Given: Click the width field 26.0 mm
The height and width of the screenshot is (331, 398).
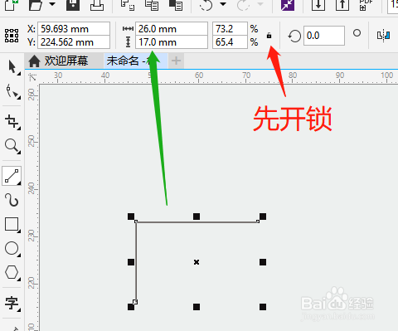Looking at the screenshot, I should [x=172, y=29].
